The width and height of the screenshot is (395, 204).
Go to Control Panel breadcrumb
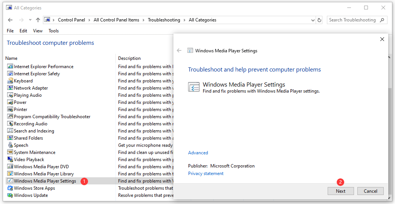point(71,20)
